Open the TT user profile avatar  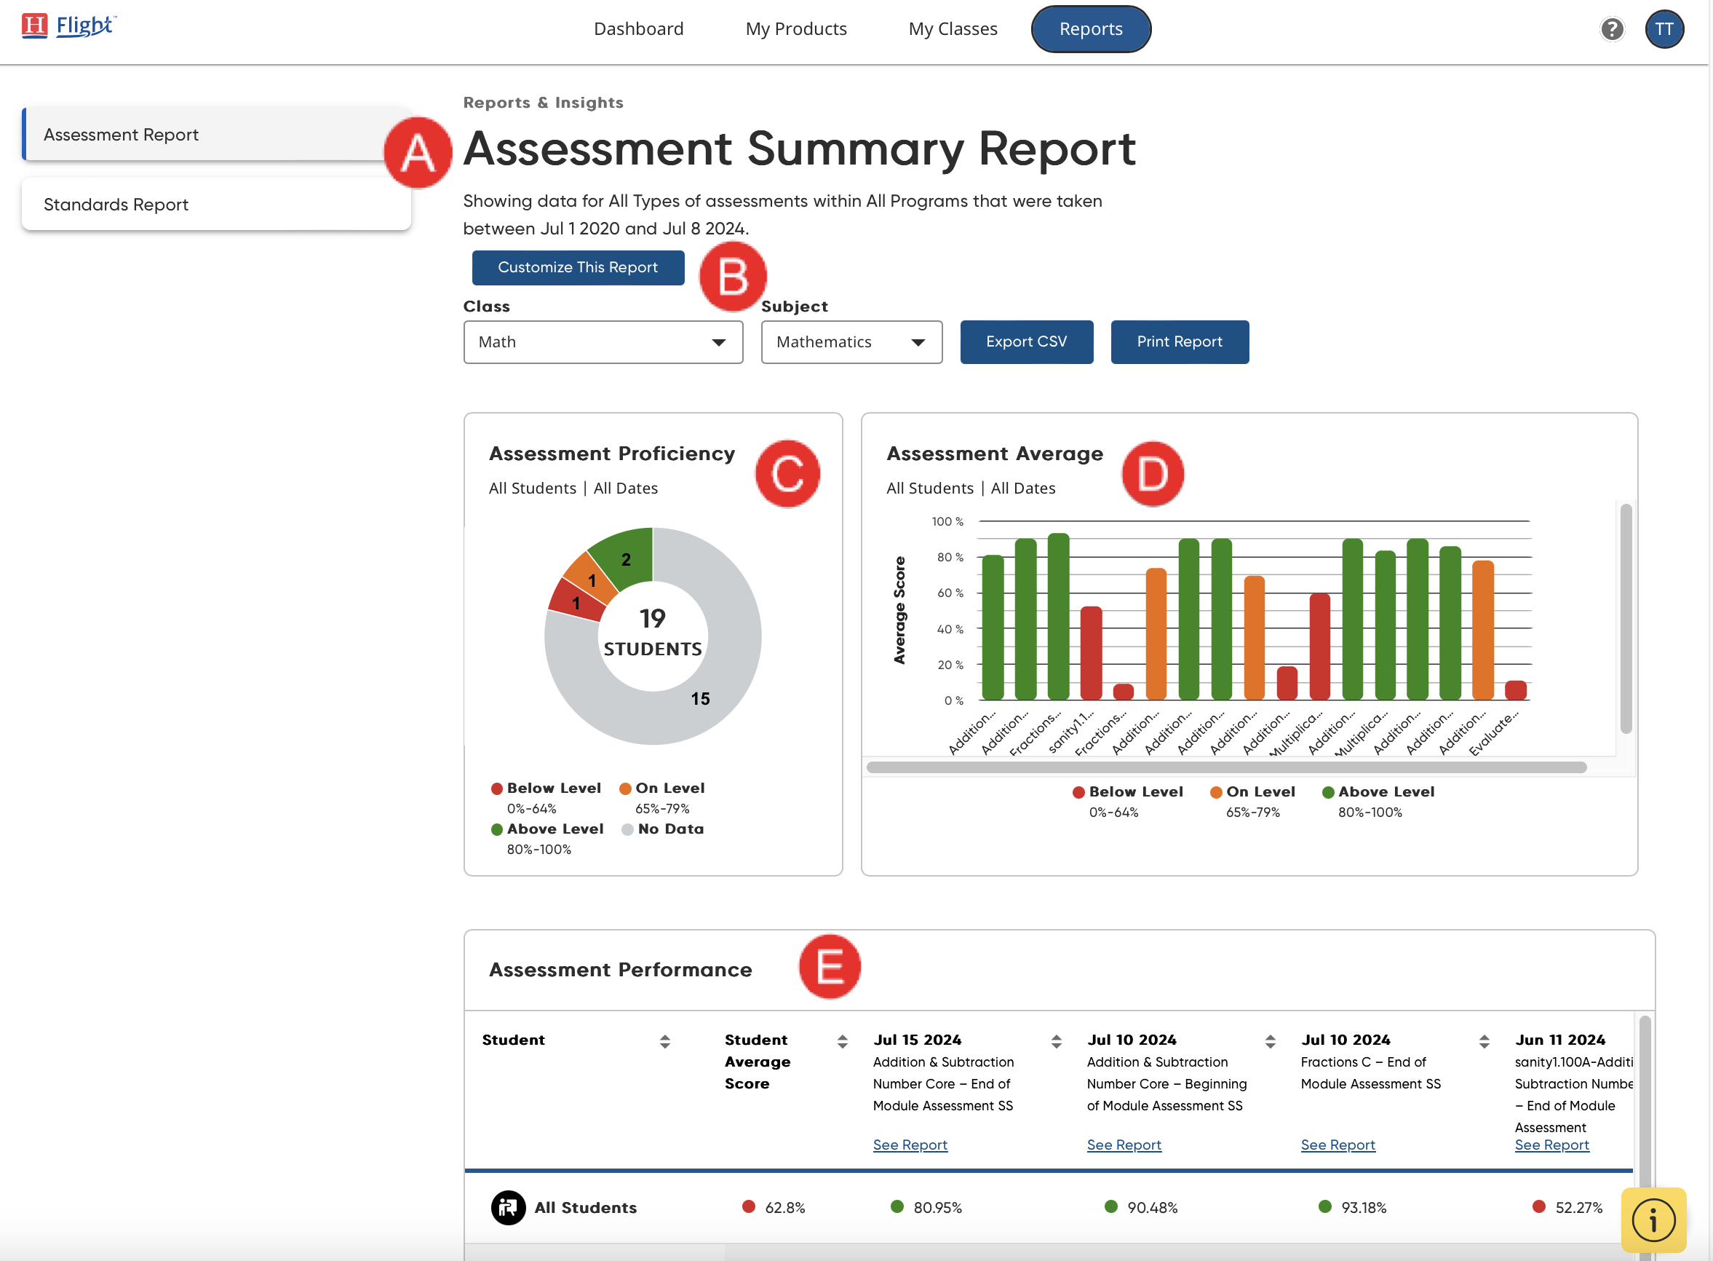click(1664, 29)
